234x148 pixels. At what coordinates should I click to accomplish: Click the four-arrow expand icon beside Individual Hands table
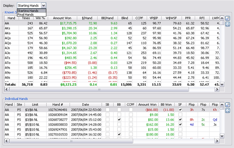[x=228, y=111]
